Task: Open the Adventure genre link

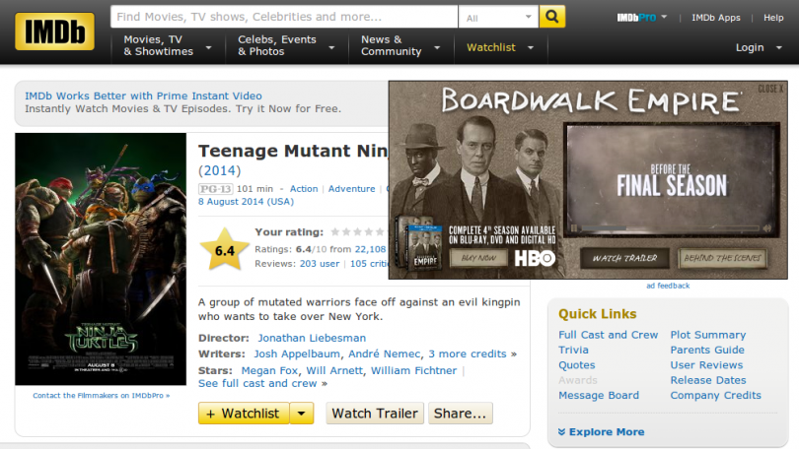Action: click(351, 189)
